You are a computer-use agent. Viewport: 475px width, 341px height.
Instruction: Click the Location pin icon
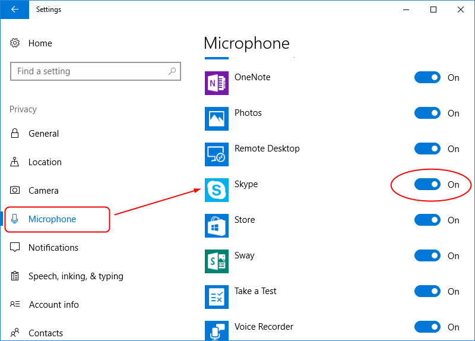tap(14, 162)
